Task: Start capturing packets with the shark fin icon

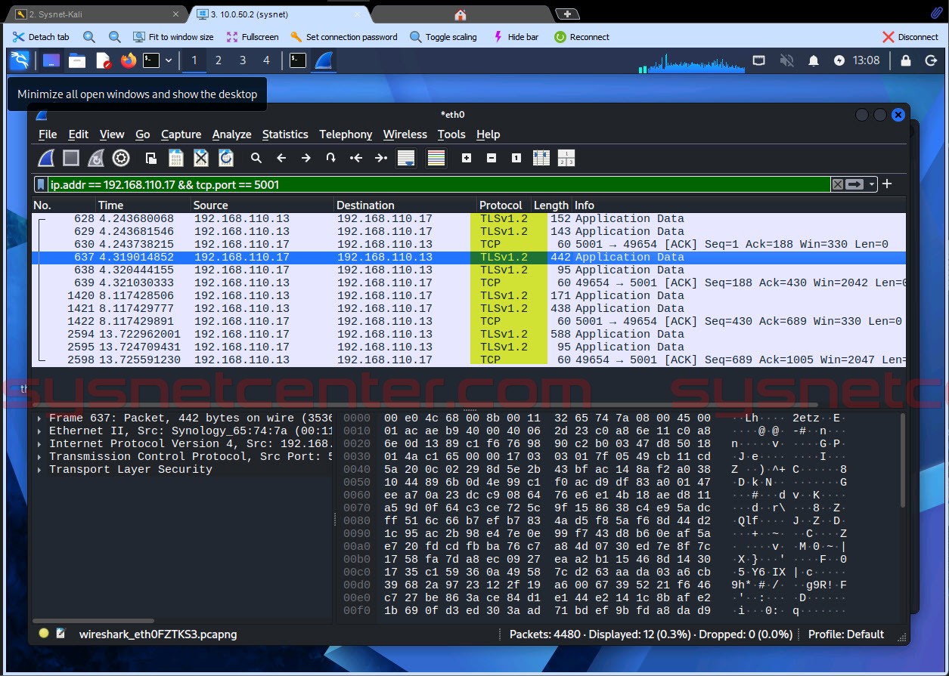Action: pos(47,158)
